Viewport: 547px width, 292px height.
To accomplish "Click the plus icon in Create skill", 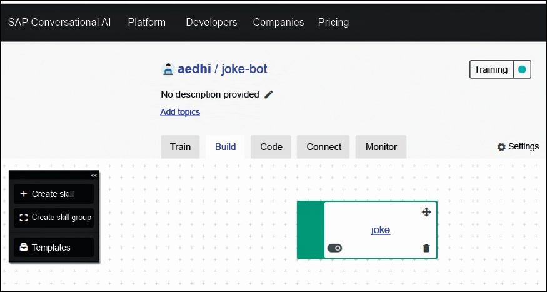I will point(24,194).
